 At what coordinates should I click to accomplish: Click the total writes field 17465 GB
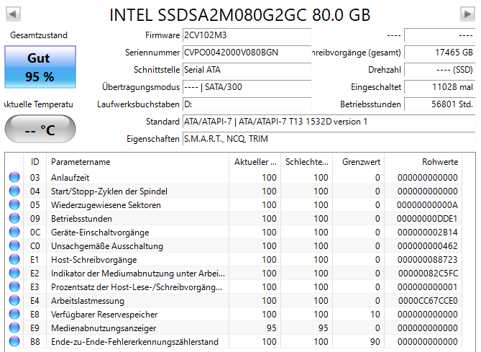440,53
